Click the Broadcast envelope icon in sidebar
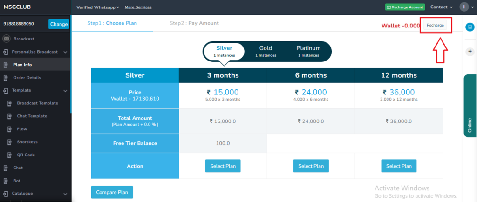477x202 pixels. (x=7, y=39)
